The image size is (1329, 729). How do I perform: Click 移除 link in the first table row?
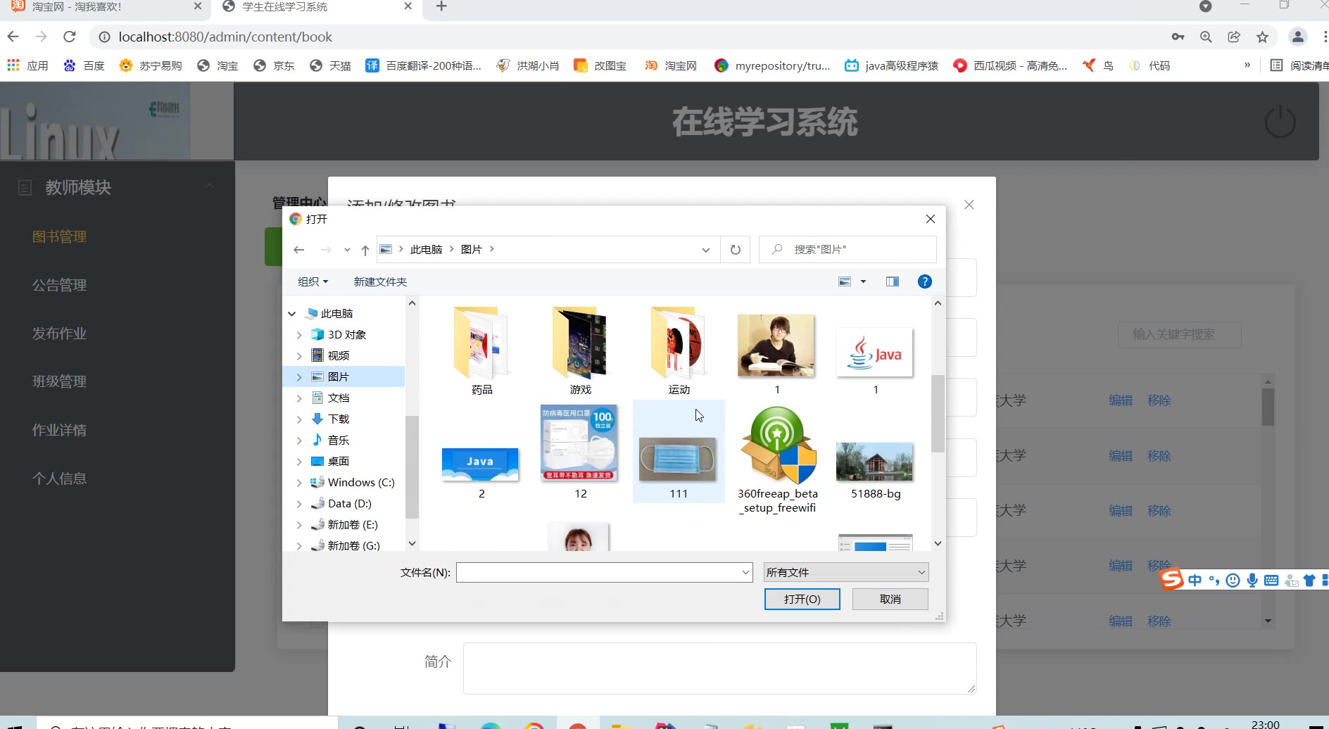1159,400
